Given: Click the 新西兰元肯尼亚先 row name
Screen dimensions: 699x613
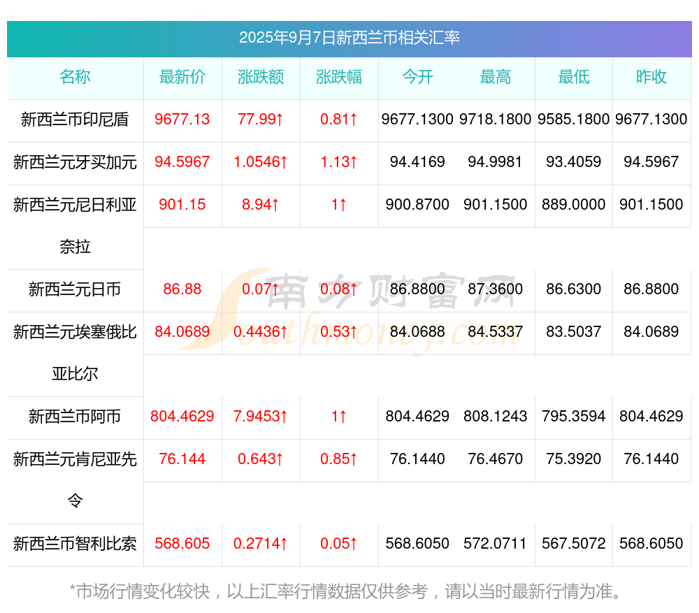Looking at the screenshot, I should point(75,459).
